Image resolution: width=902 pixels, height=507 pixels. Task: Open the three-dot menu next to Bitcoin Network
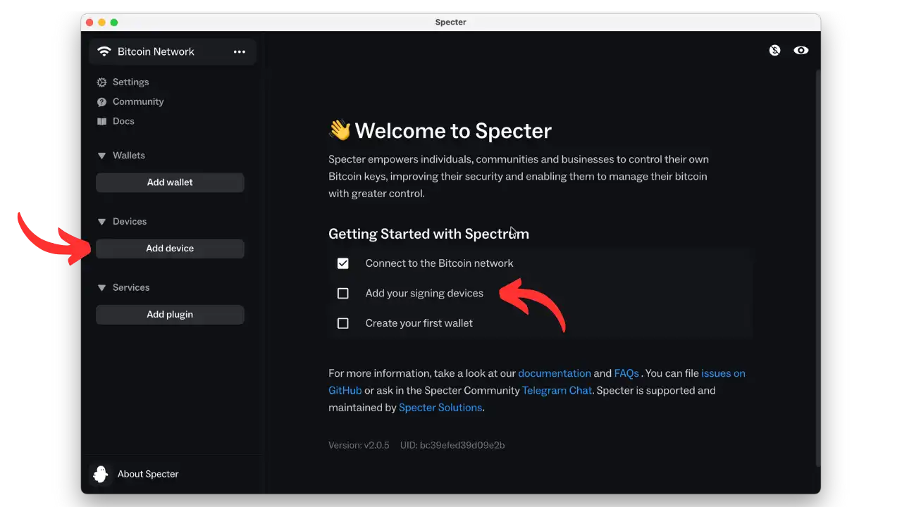point(240,51)
